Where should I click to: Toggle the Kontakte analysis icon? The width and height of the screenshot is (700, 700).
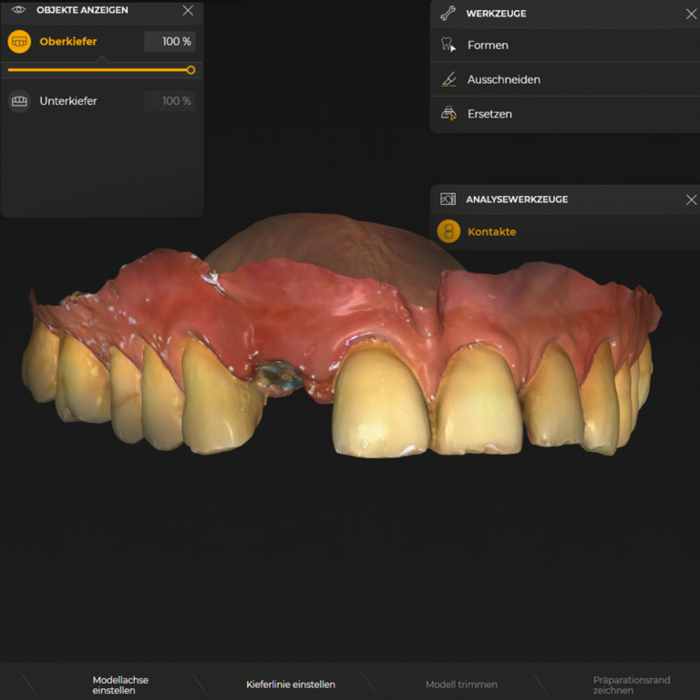pyautogui.click(x=448, y=232)
